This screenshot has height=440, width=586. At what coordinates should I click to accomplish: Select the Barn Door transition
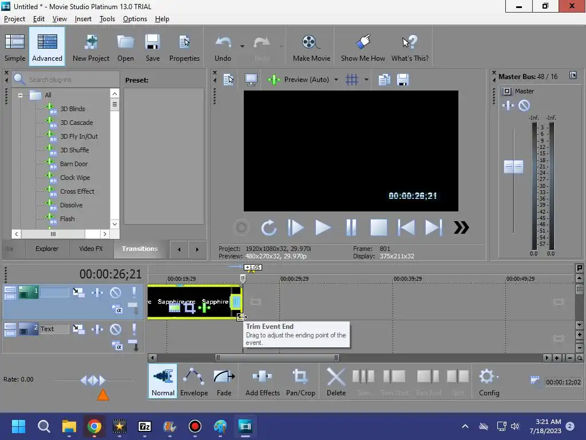tap(74, 164)
